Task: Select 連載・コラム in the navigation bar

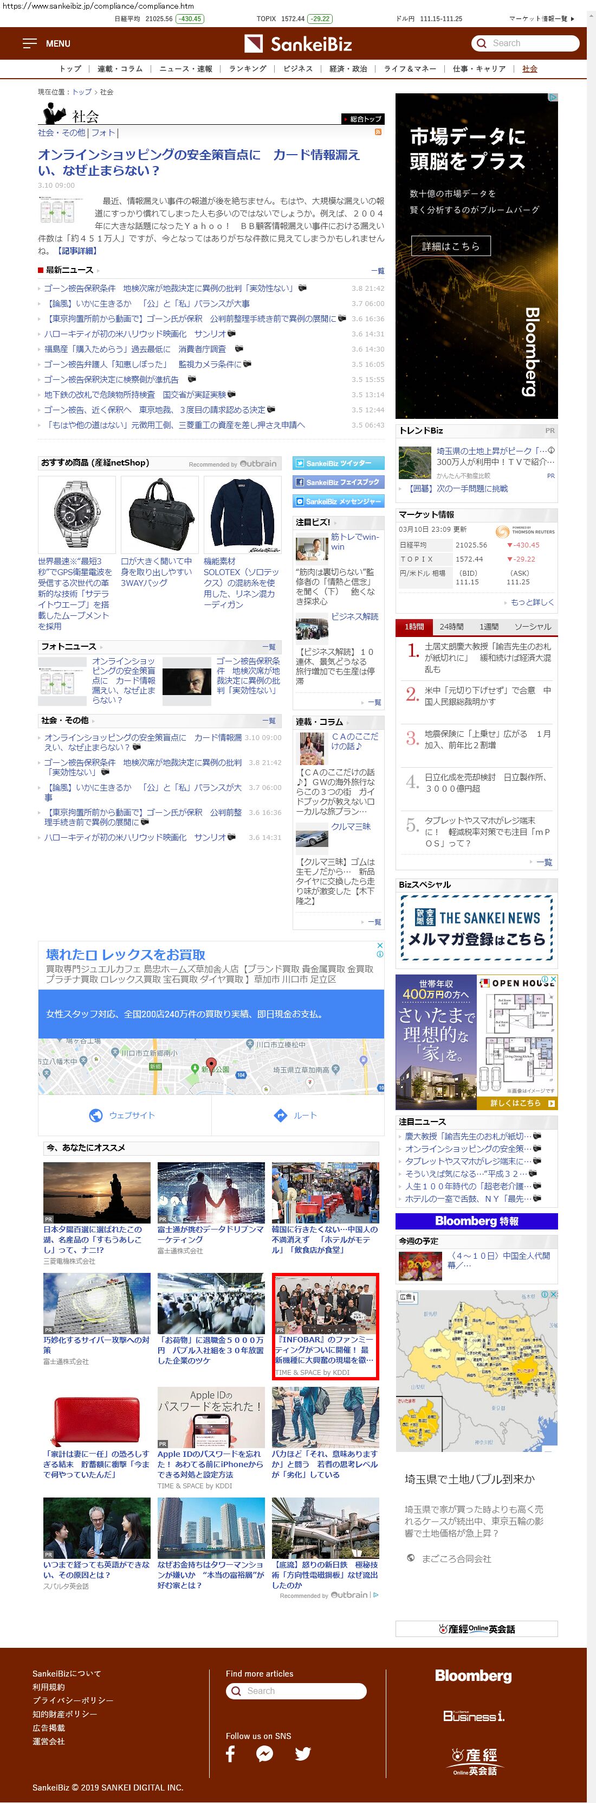Action: [120, 68]
